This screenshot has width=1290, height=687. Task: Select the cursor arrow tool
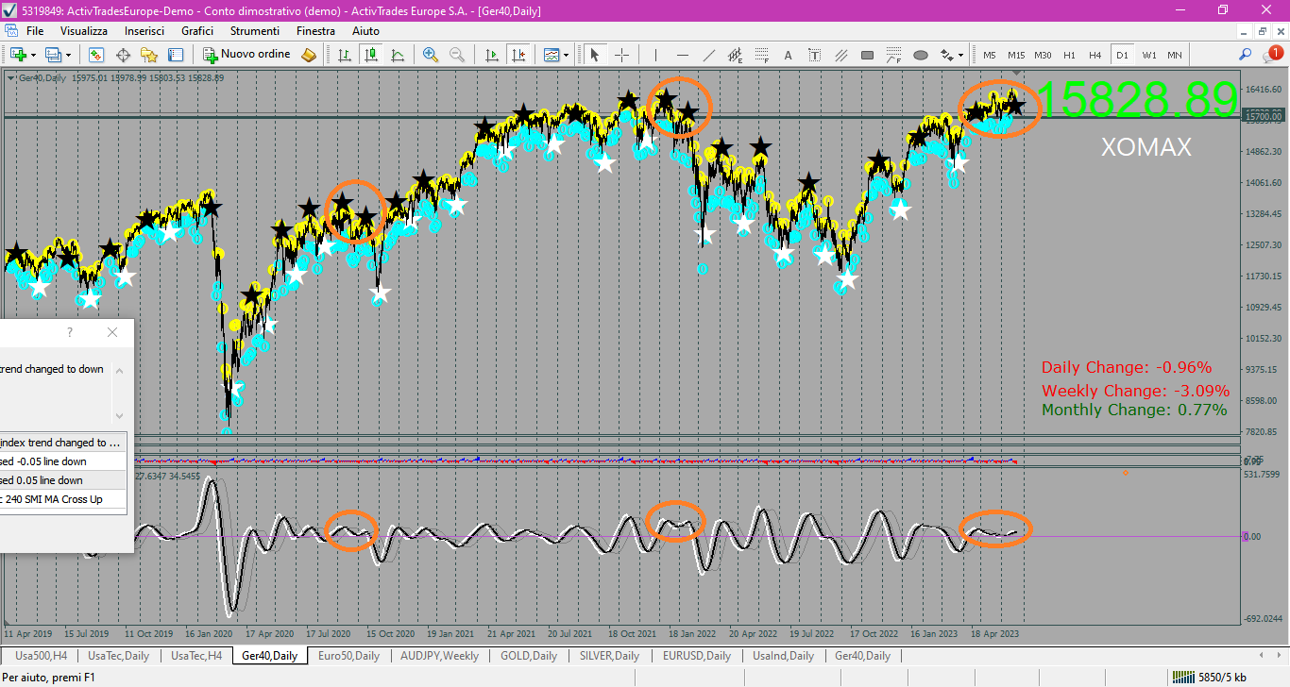point(595,55)
